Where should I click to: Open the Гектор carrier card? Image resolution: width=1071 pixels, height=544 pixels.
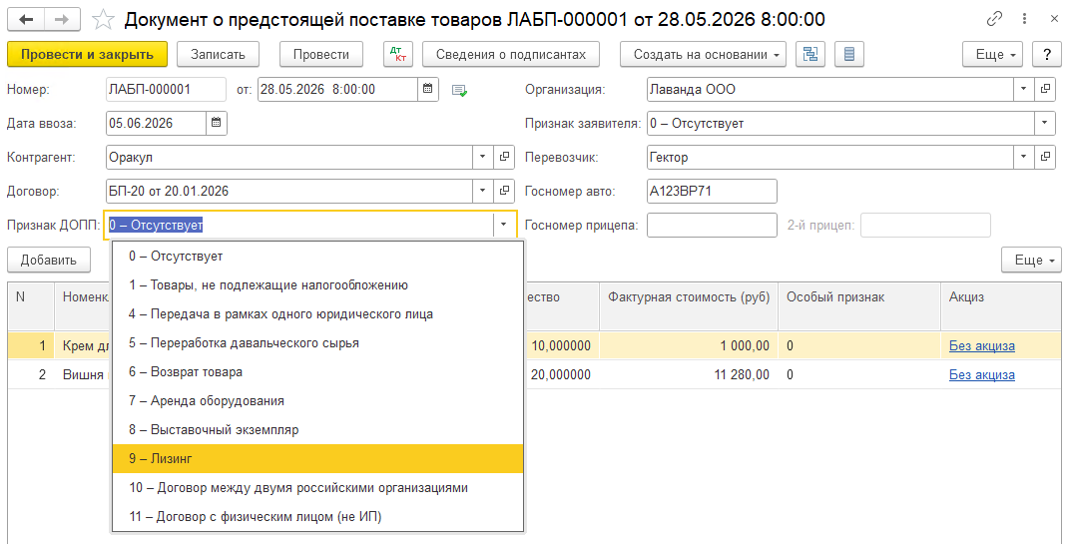pos(1045,157)
